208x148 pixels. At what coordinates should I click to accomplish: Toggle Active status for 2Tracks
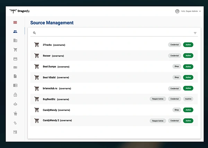pyautogui.click(x=188, y=45)
